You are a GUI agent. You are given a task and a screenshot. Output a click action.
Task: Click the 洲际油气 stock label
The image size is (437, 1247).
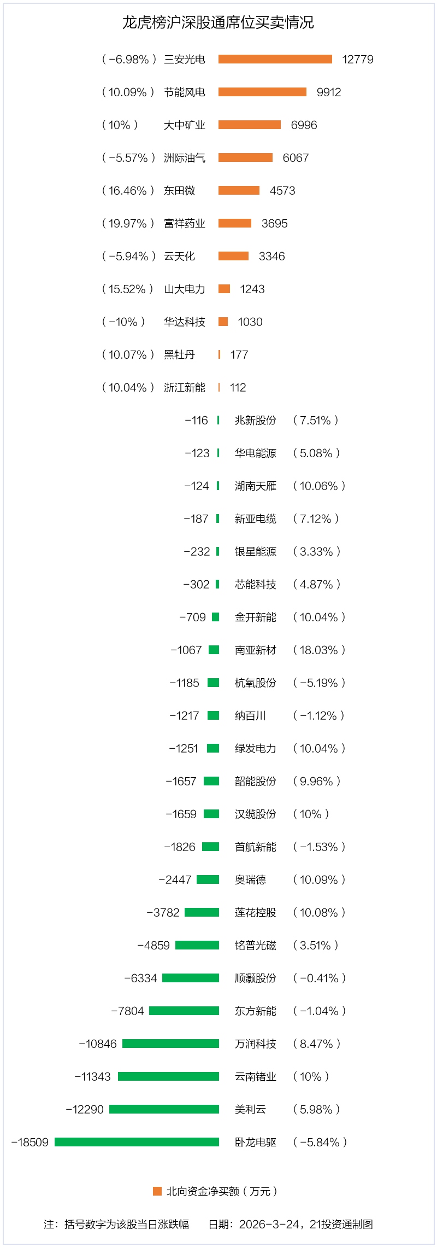185,158
